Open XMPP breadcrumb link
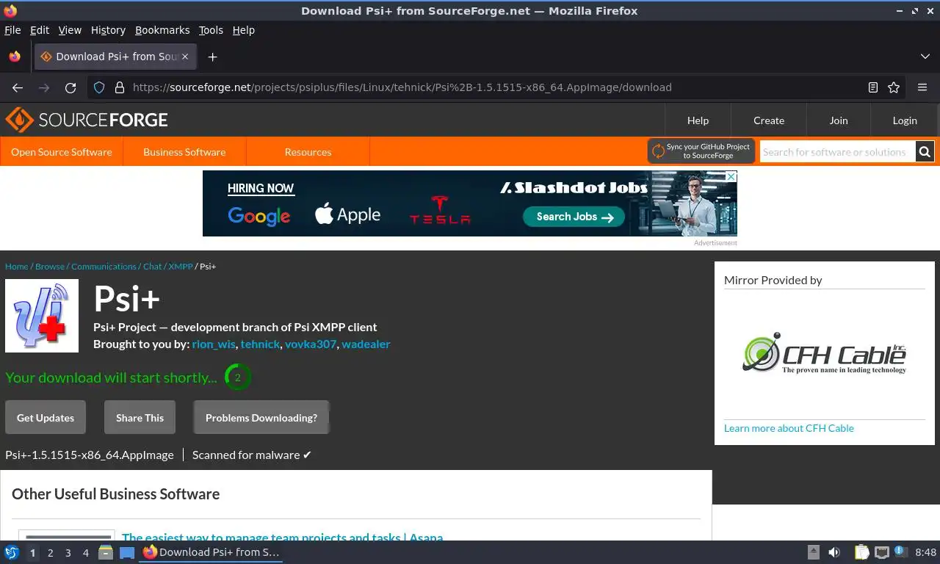 (x=181, y=267)
